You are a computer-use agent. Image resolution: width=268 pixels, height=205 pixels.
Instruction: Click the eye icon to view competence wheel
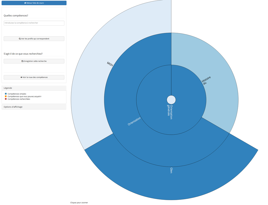click(x=21, y=77)
